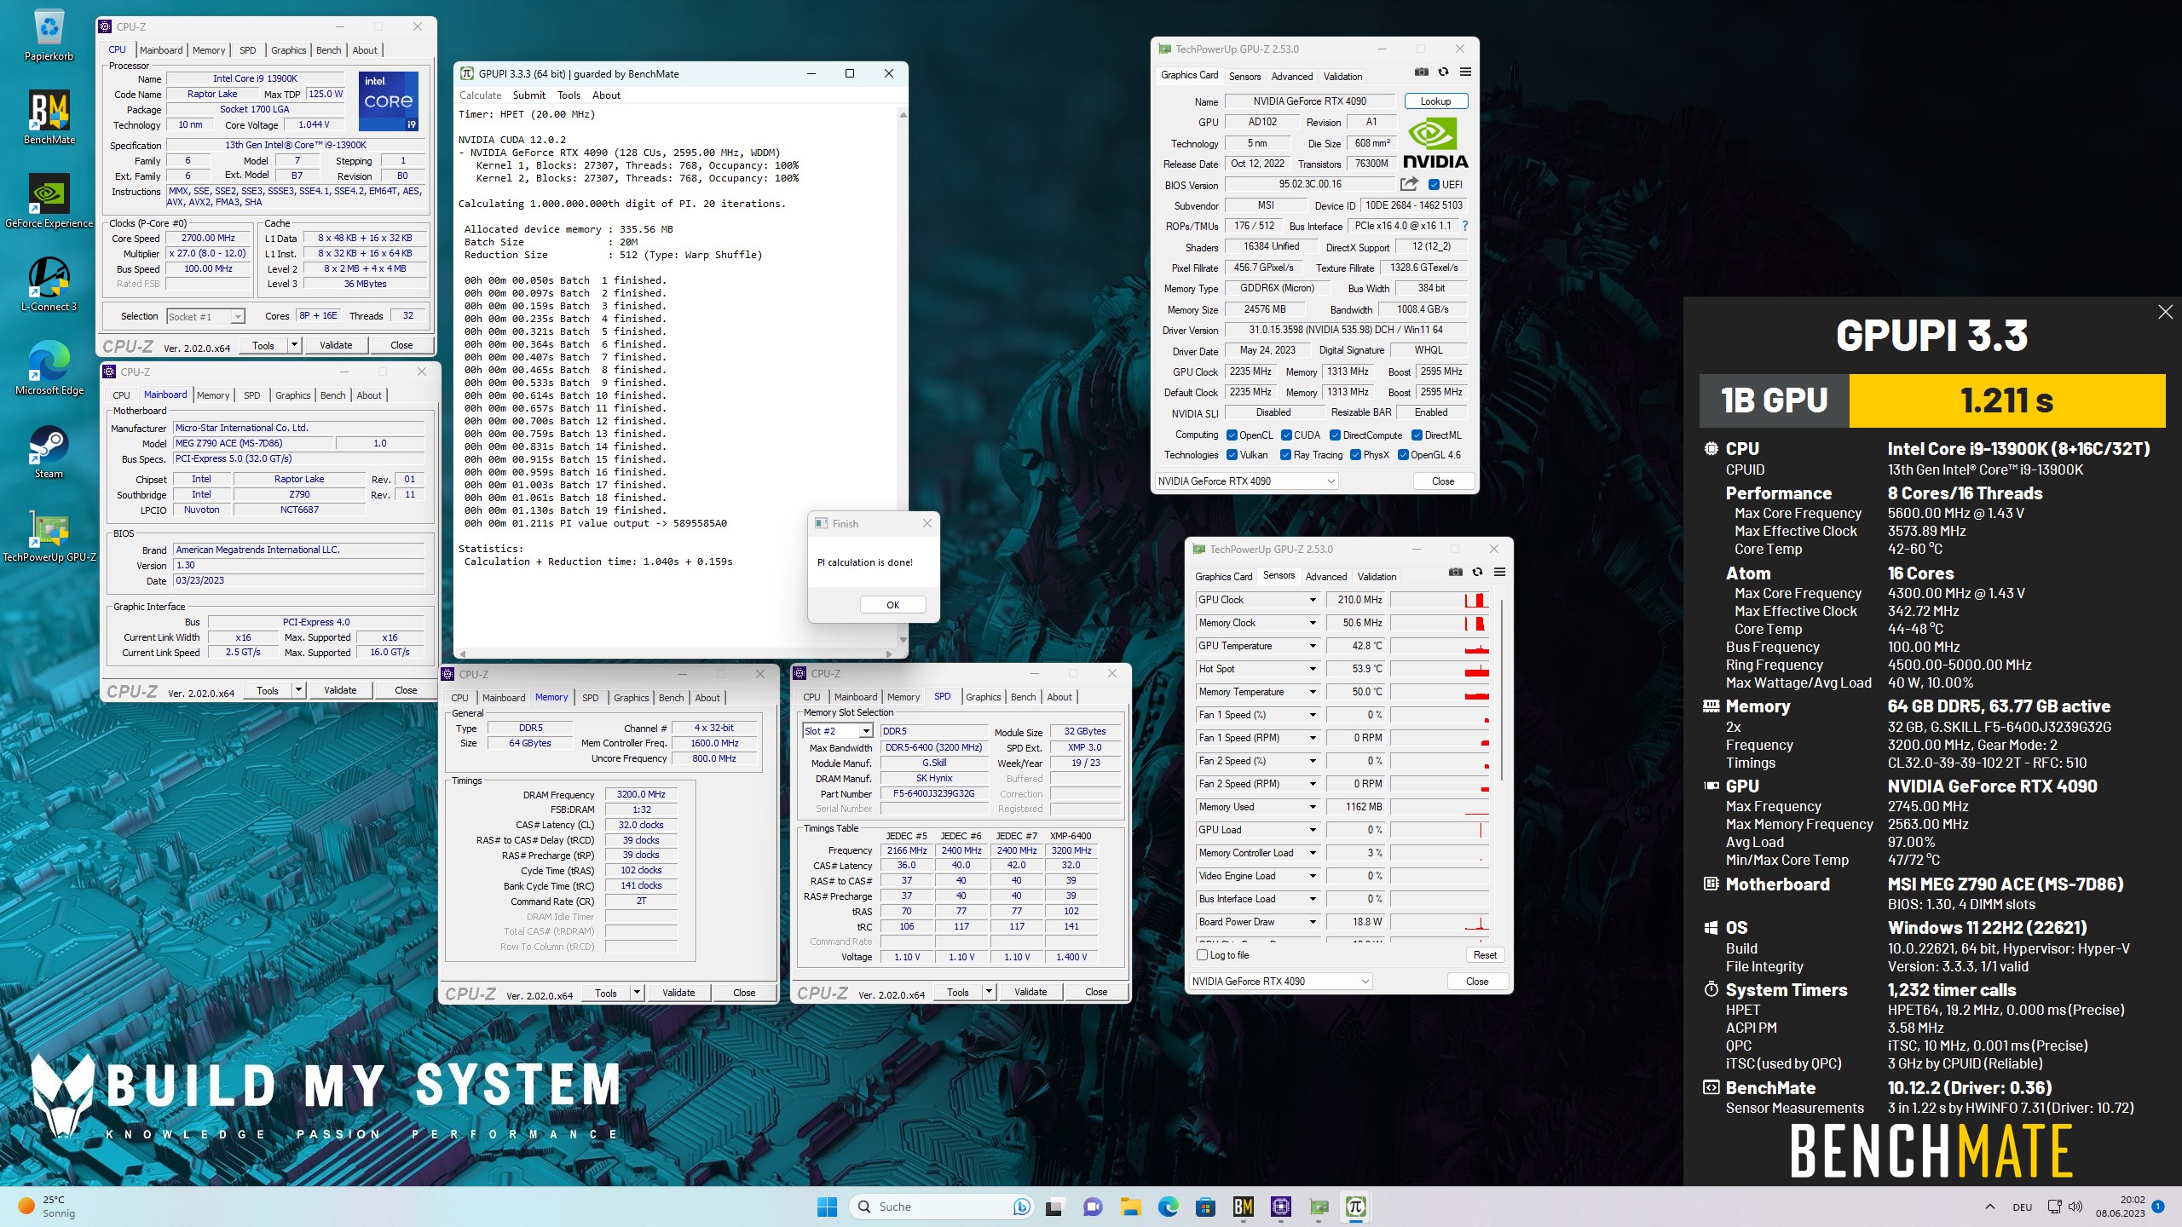Click OK in the Finish dialog
This screenshot has width=2182, height=1227.
pos(892,605)
